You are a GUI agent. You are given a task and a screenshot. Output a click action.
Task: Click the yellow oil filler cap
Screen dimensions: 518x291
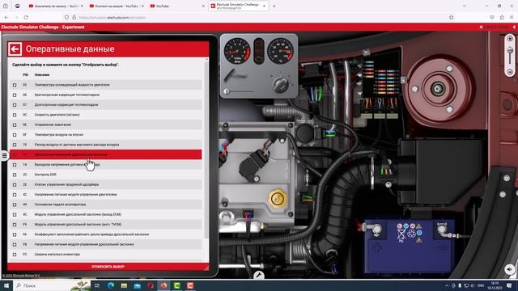pyautogui.click(x=277, y=198)
